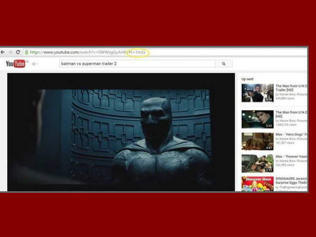Click the URL in the address bar
Viewport: 316px width, 237px height.
(x=87, y=52)
